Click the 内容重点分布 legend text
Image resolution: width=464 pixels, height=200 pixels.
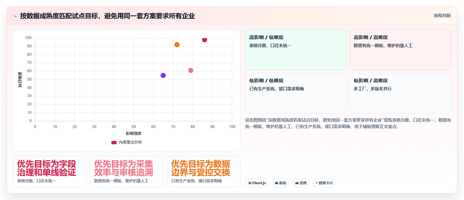click(x=130, y=142)
